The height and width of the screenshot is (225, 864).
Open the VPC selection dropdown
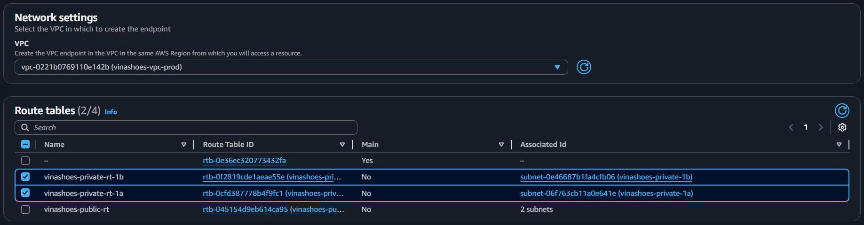click(291, 67)
